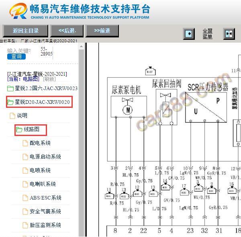Click the blue 查询 search button
The height and width of the screenshot is (237, 241).
click(x=16, y=56)
